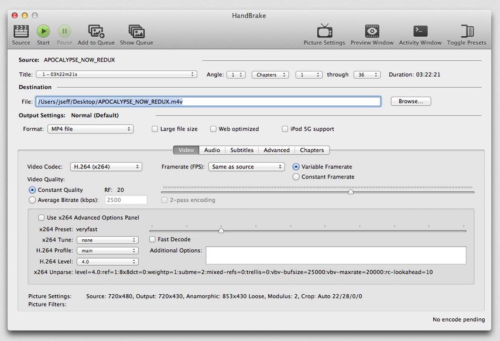Viewport: 500px width, 341px height.
Task: Open Picture Settings from the toolbar
Action: [324, 32]
